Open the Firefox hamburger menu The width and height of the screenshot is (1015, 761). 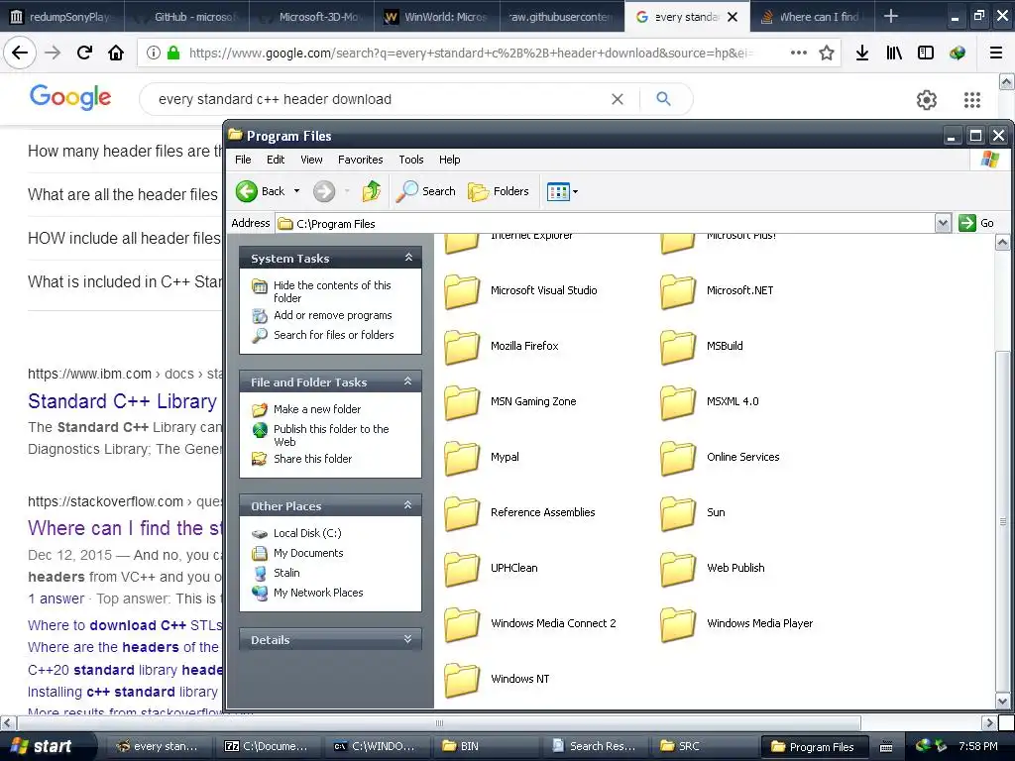[996, 54]
